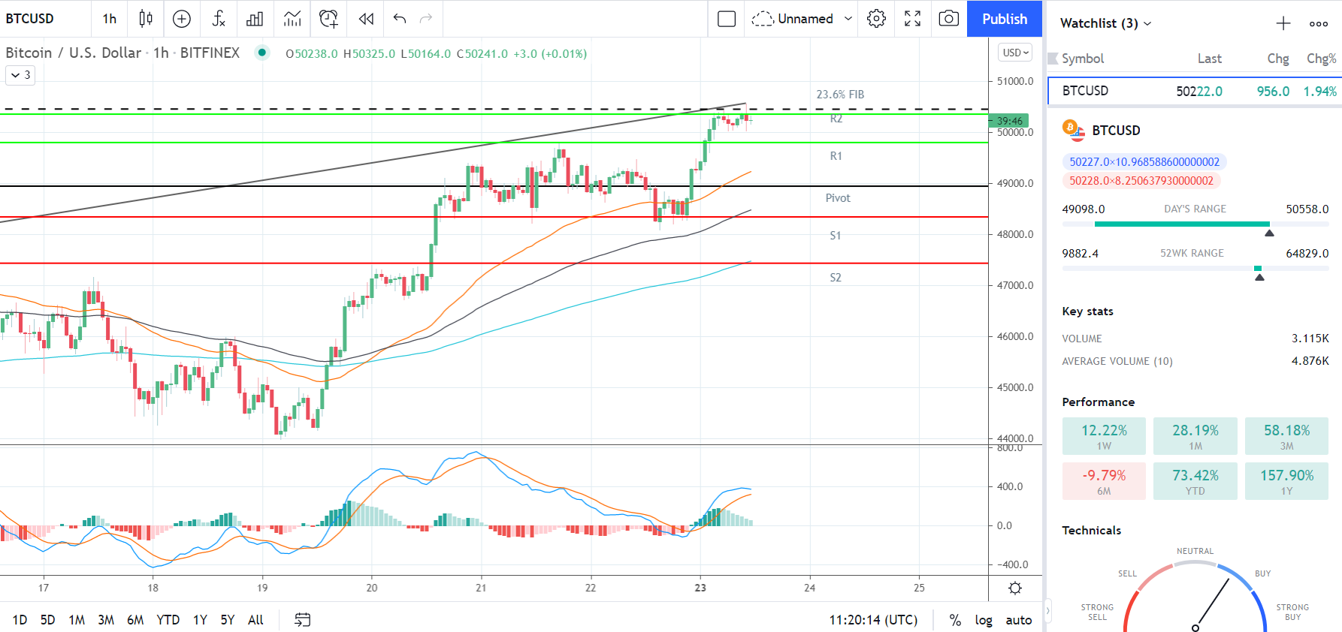Expand the collapsed indicators legend showing 3
Viewport: 1342px width, 632px height.
pos(21,75)
